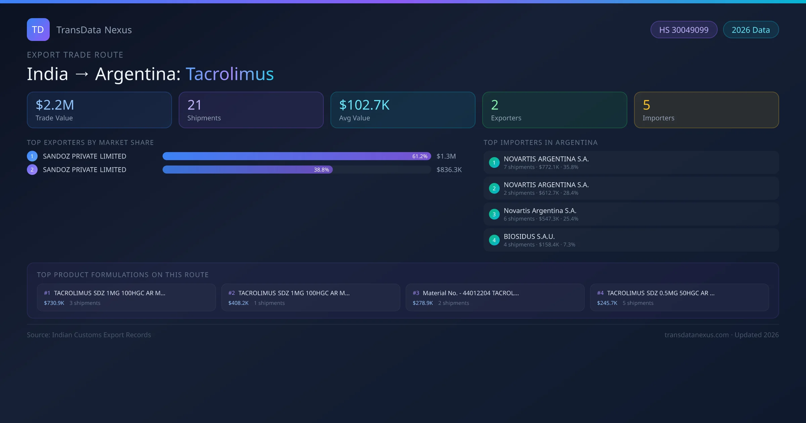This screenshot has width=806, height=423.
Task: Click importer rank 1 green badge
Action: pos(494,162)
